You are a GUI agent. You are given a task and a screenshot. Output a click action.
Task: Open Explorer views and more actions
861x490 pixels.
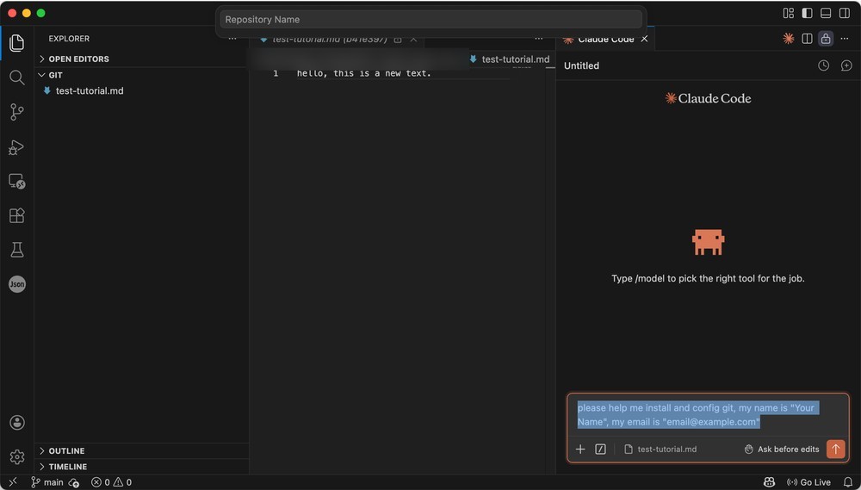(x=232, y=39)
